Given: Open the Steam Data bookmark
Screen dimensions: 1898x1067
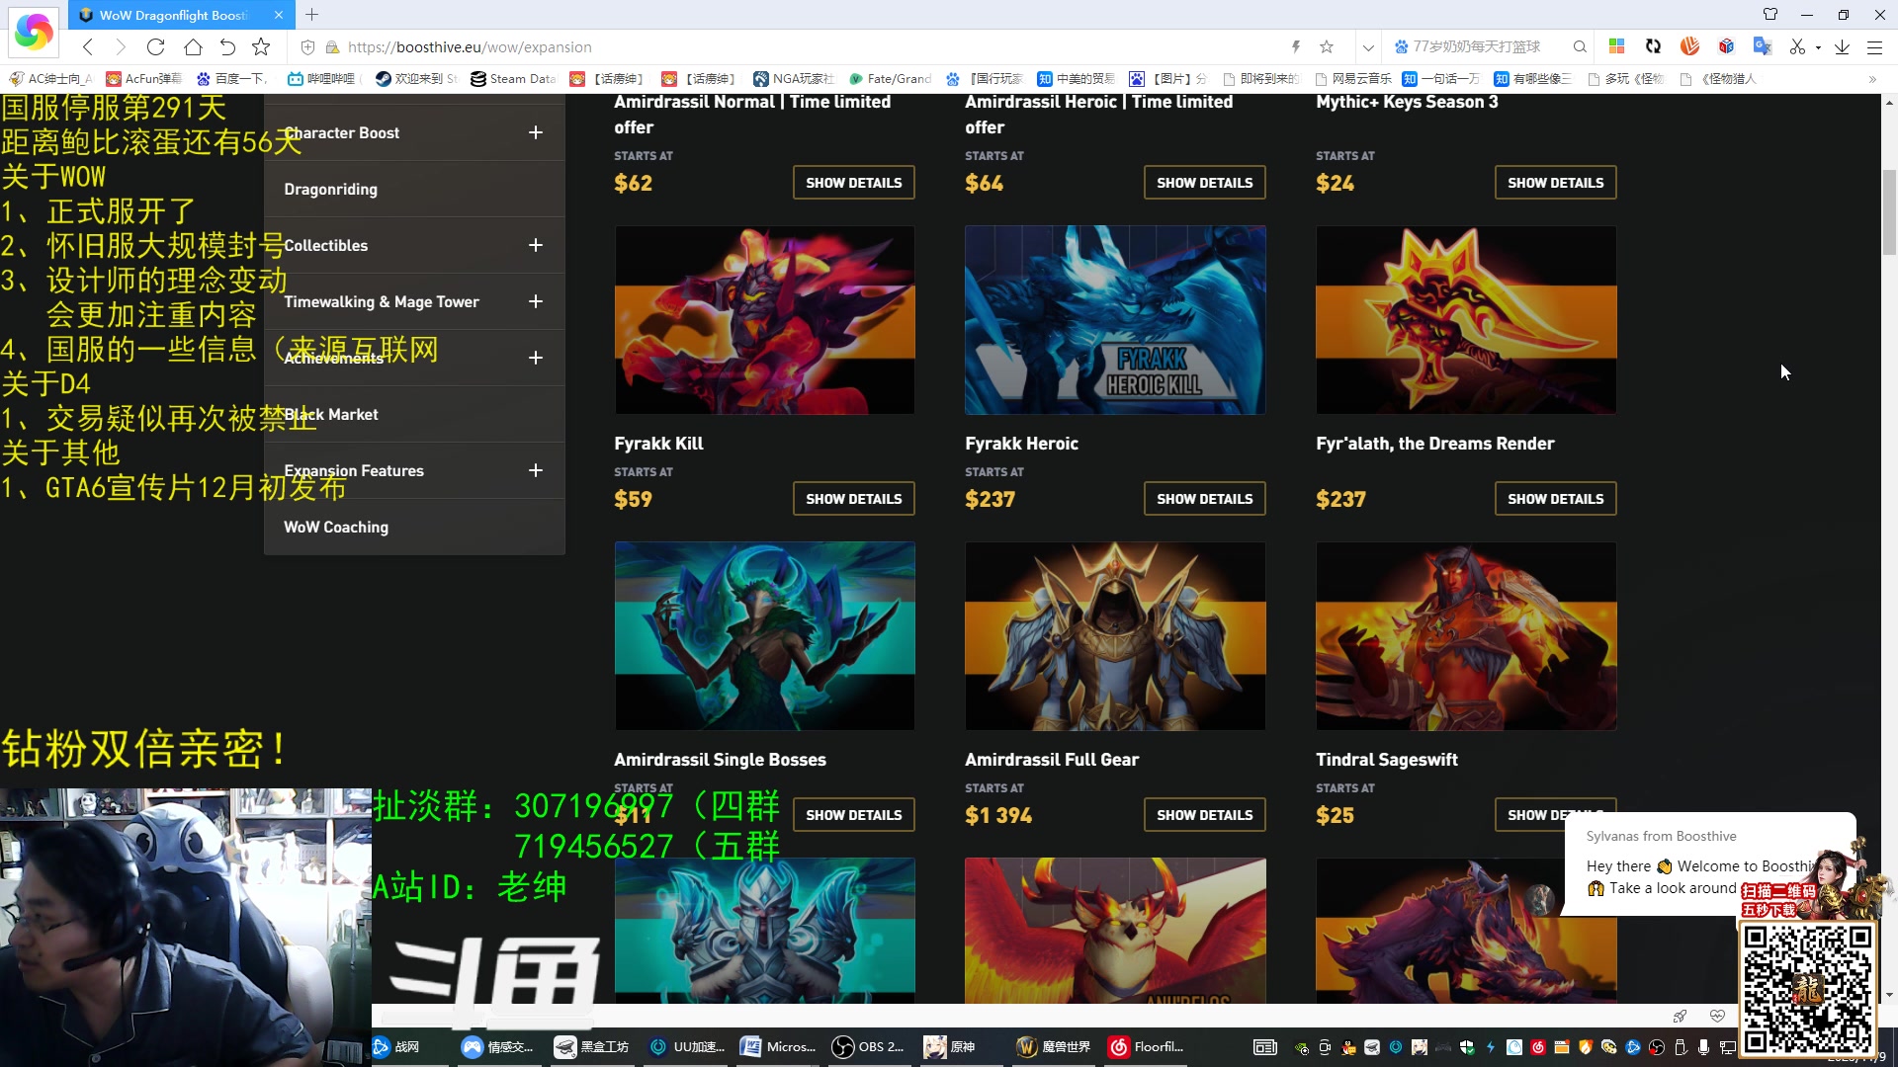Looking at the screenshot, I should tap(513, 79).
